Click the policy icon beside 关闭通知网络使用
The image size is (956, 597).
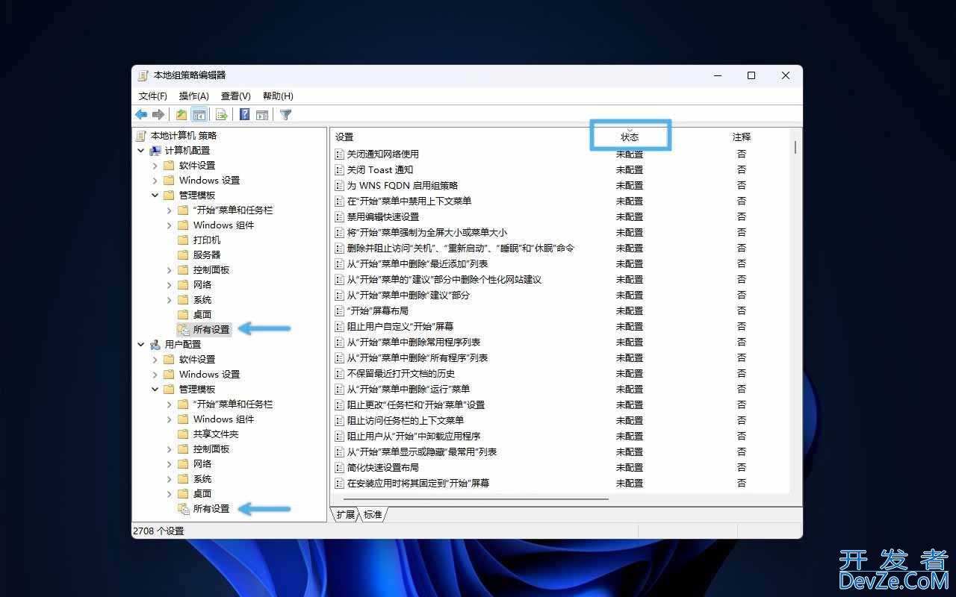[x=339, y=154]
